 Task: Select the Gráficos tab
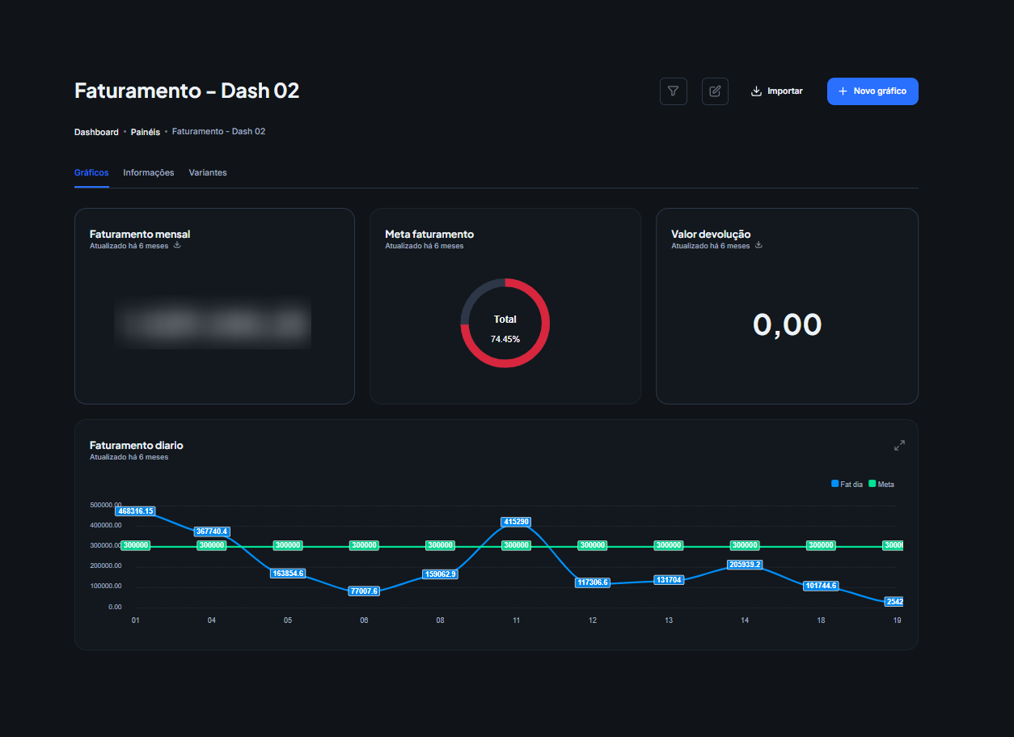click(91, 172)
